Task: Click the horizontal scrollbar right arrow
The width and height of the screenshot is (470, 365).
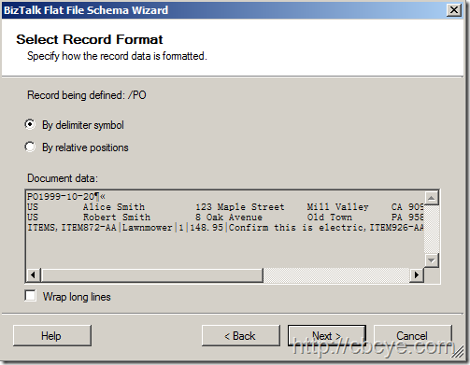Action: [417, 275]
